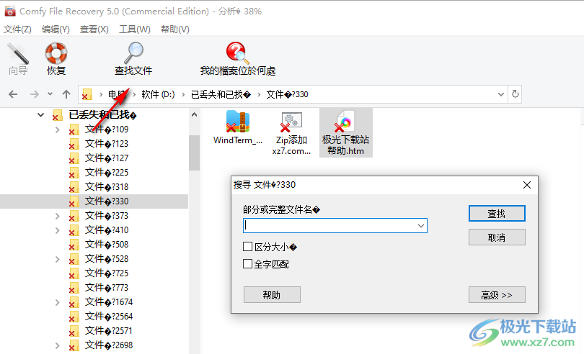The image size is (584, 354).
Task: Open address bar path dropdown
Action: pos(501,94)
